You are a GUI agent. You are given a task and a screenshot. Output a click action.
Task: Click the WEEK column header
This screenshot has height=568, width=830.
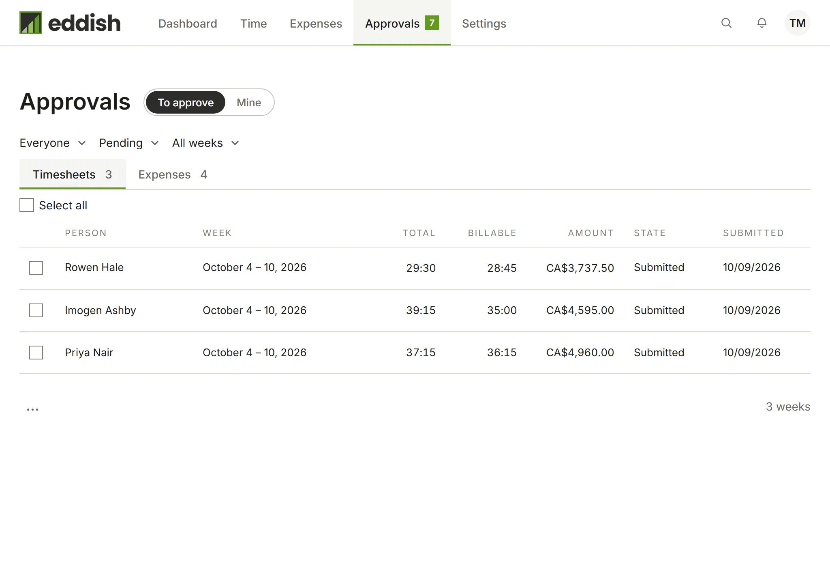point(217,233)
